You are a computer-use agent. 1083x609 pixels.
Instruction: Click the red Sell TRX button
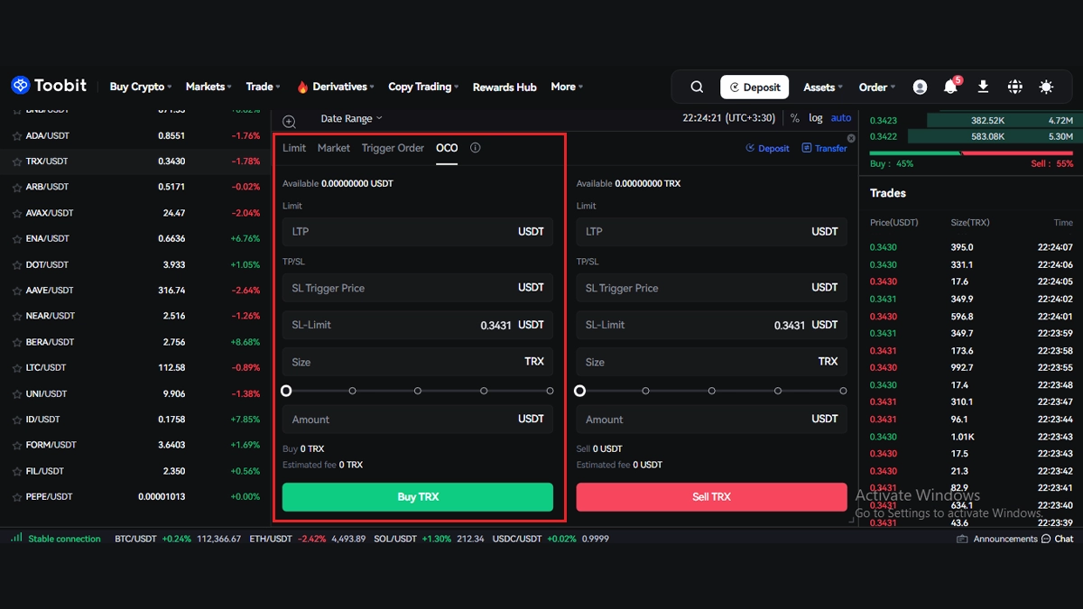point(711,497)
